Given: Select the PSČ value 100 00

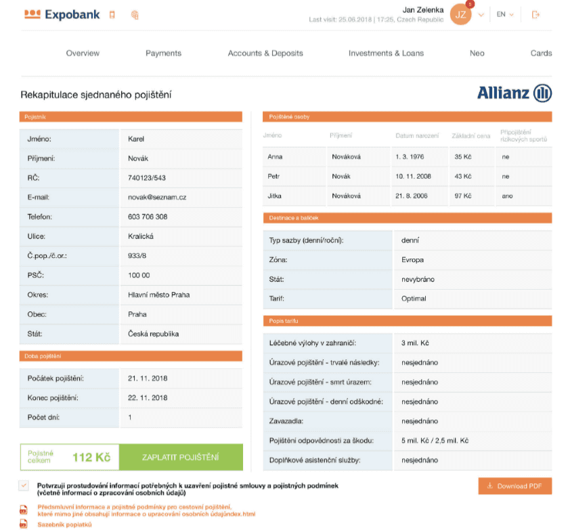Looking at the screenshot, I should pyautogui.click(x=139, y=275).
